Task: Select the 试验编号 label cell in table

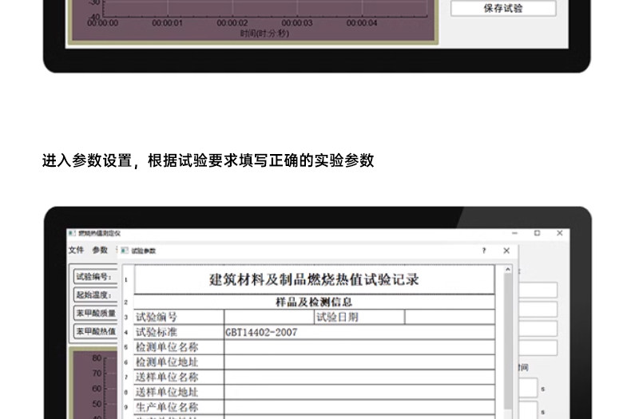Action: pos(179,317)
